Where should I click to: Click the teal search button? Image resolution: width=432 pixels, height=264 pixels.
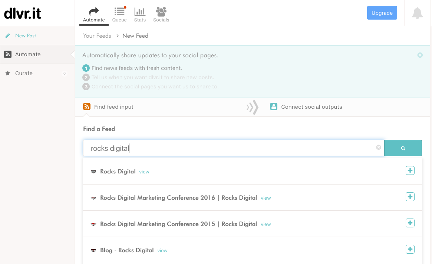[403, 148]
